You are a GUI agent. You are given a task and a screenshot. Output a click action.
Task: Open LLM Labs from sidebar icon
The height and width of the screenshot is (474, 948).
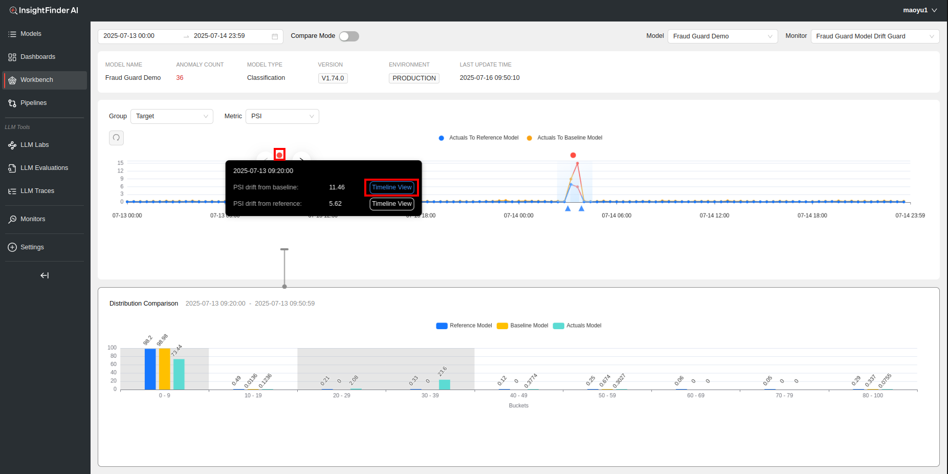tap(12, 145)
